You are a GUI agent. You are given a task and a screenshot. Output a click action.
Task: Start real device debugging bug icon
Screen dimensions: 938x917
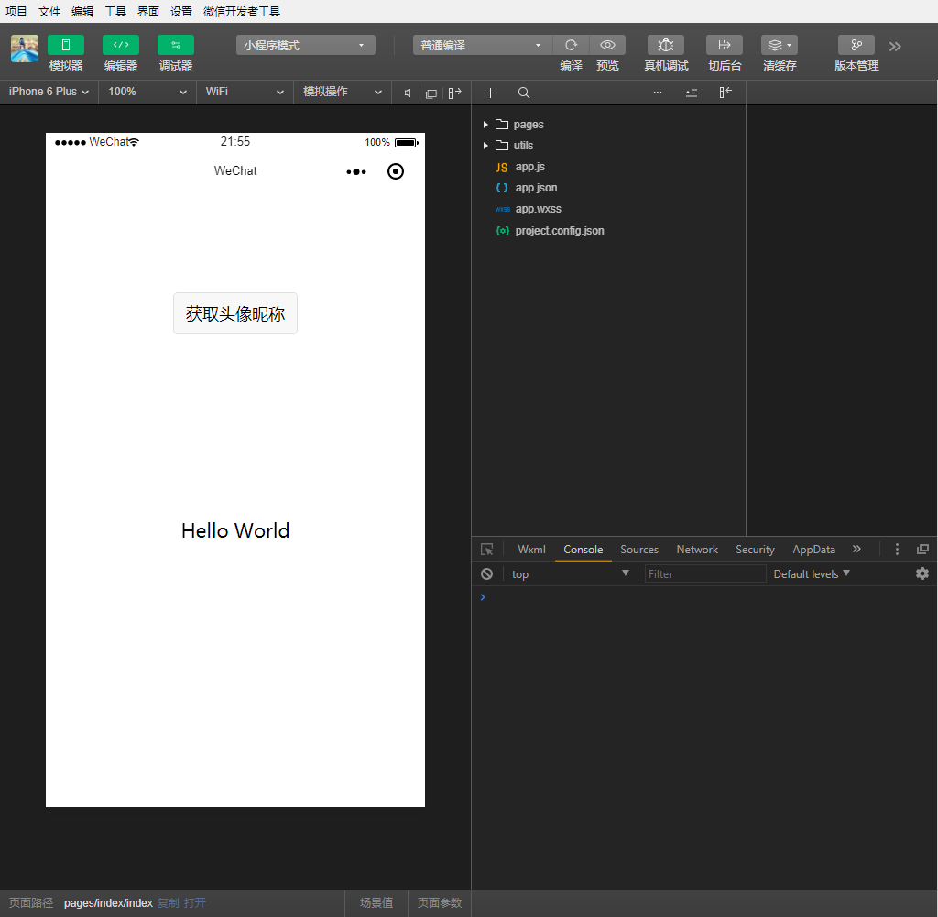click(x=666, y=45)
